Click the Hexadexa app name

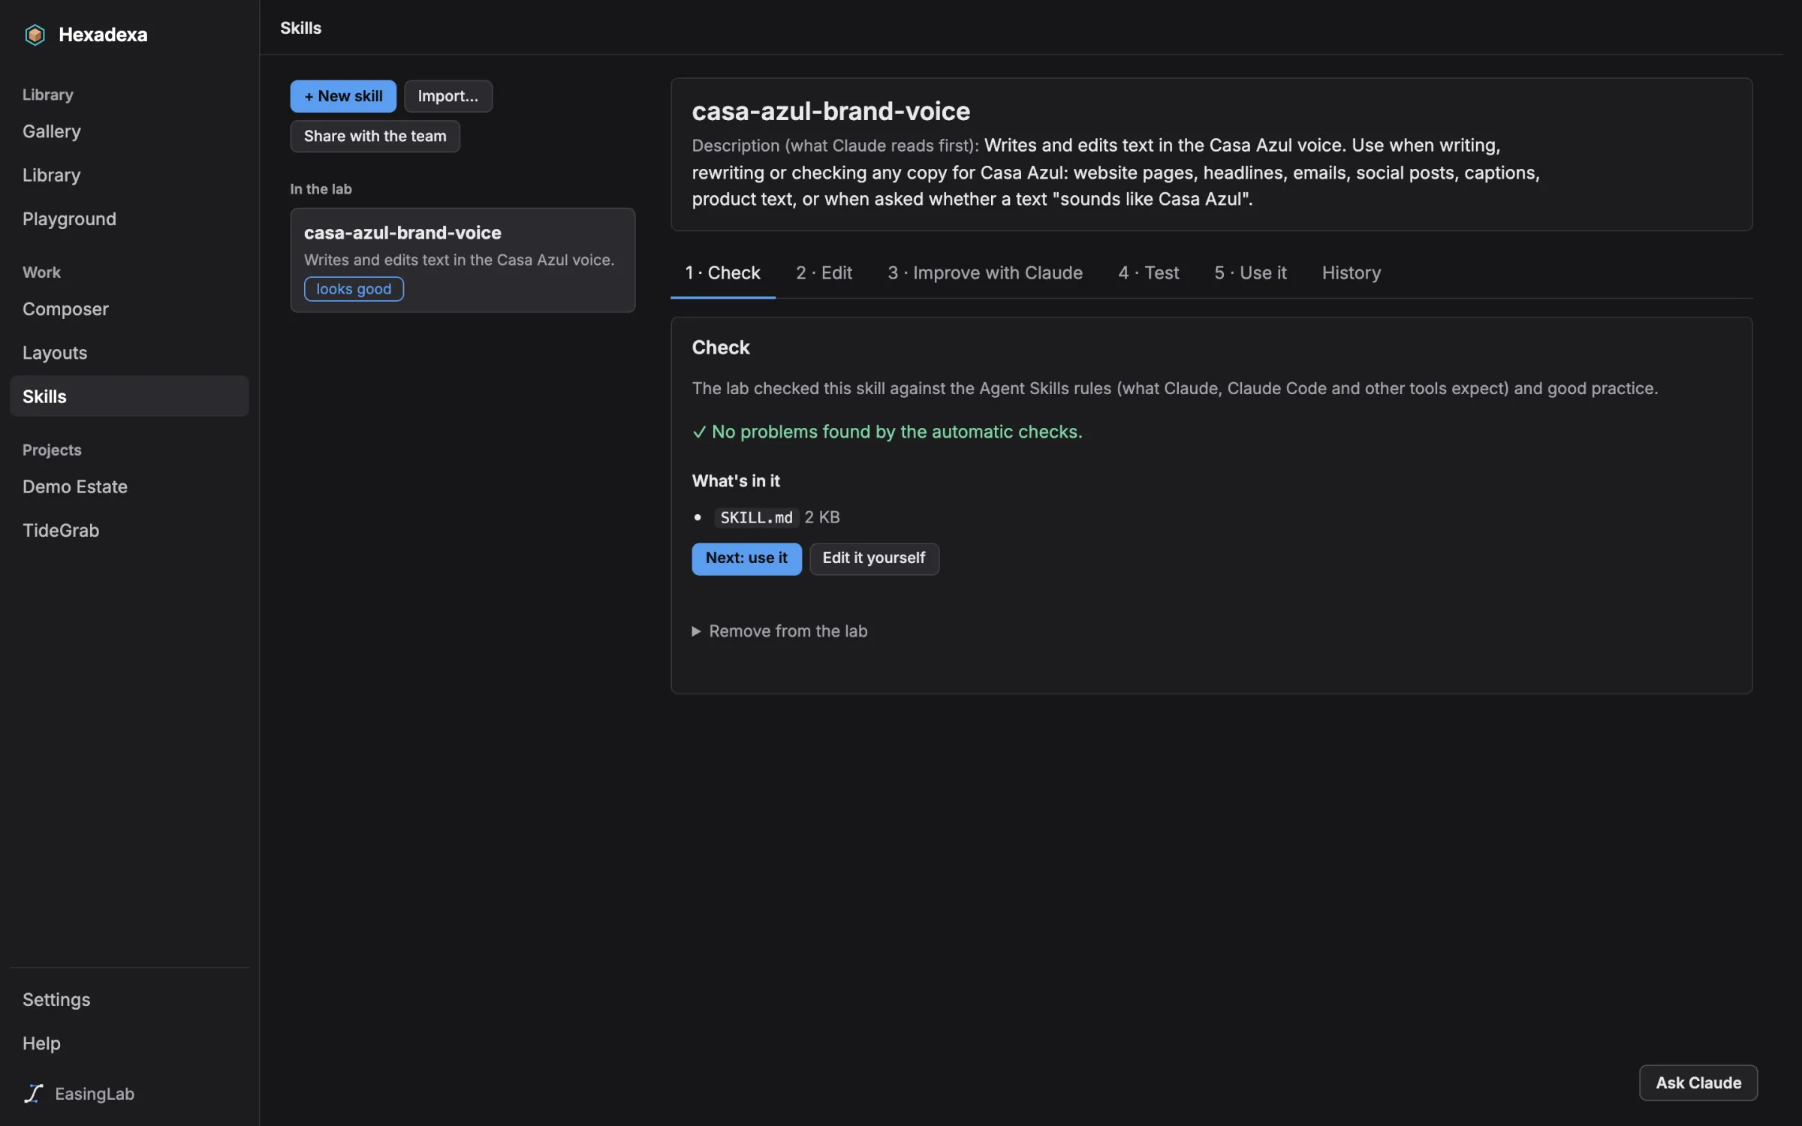103,35
